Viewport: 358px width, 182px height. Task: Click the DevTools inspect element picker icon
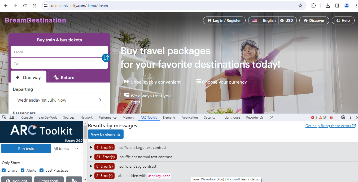pos(5,118)
